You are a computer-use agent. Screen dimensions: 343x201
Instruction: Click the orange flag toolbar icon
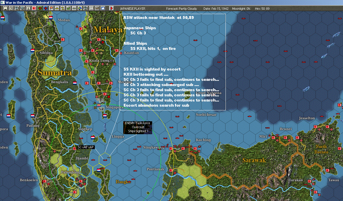click(51, 8)
